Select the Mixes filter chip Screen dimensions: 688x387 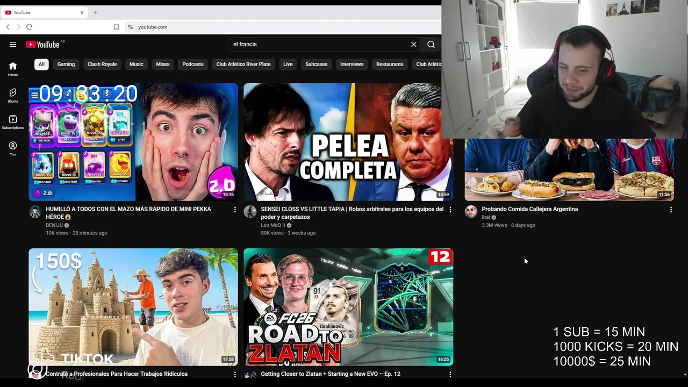click(x=163, y=64)
